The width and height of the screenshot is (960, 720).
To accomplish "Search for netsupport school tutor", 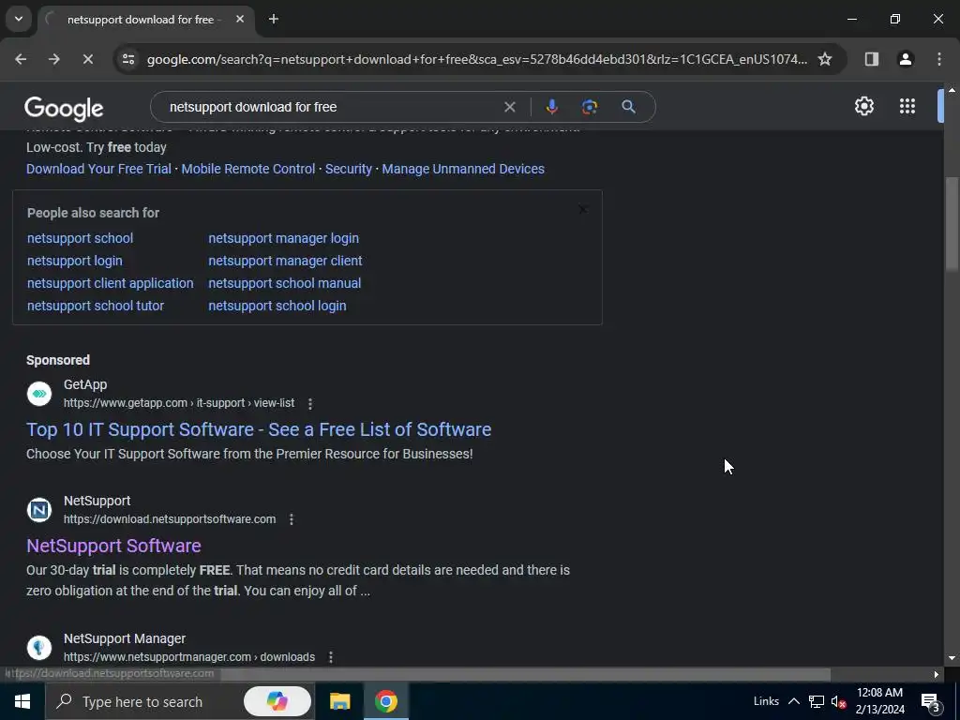I will [x=96, y=306].
